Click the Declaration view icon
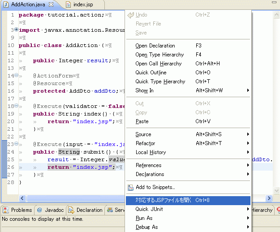Screen dimensions: 280x232 [x=71, y=210]
